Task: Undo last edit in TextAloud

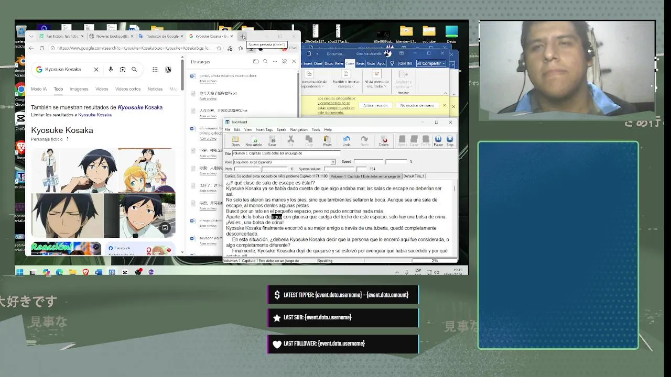Action: click(346, 141)
